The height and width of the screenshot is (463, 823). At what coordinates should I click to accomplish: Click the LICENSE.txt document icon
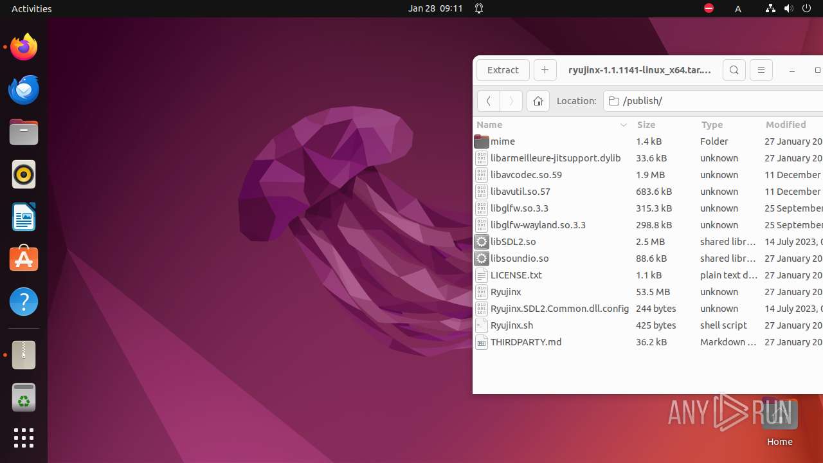pyautogui.click(x=482, y=275)
